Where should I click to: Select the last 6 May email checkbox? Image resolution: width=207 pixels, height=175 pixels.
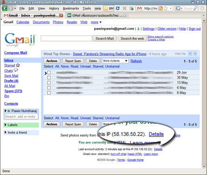point(49,93)
